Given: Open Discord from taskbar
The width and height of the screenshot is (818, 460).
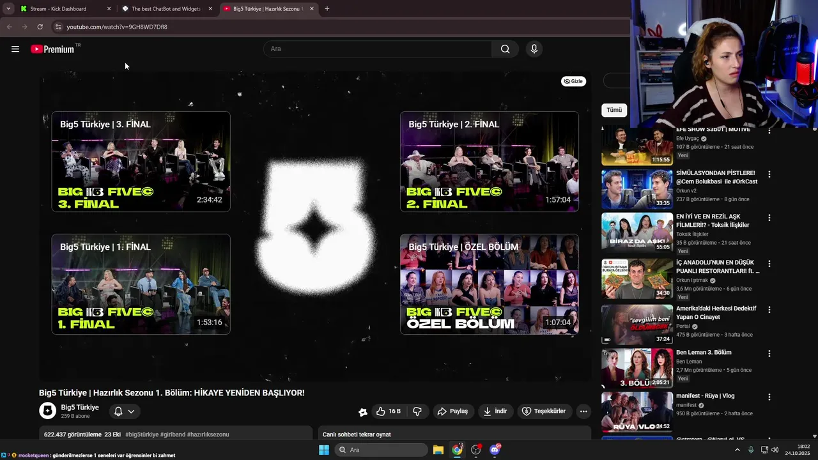Looking at the screenshot, I should 495,450.
